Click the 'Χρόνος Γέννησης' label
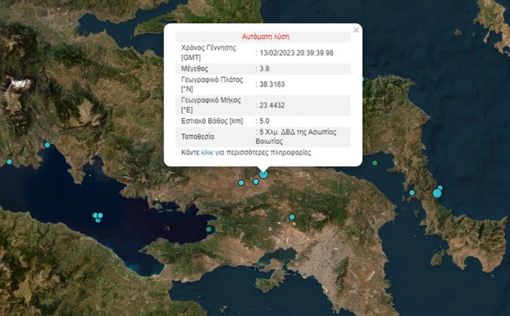 click(x=209, y=48)
